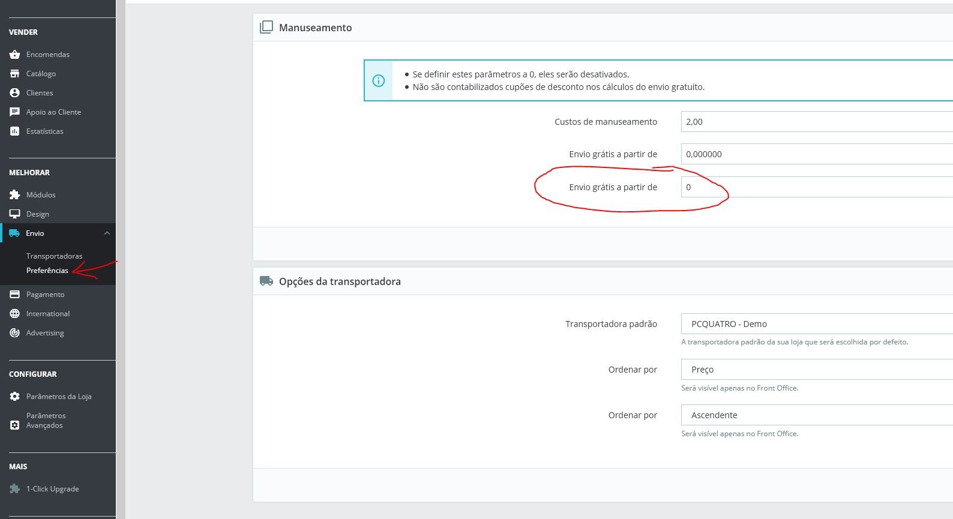Open Transportadoras submenu item
The image size is (953, 519).
[54, 256]
